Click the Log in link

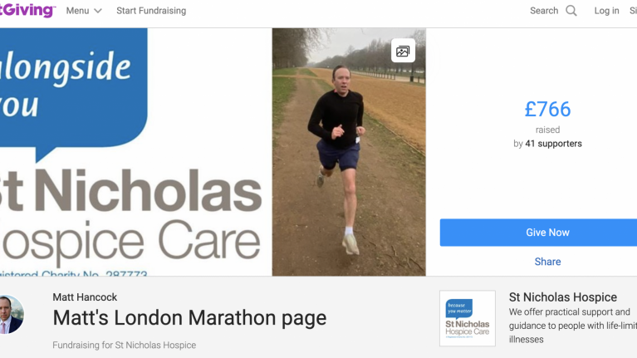tap(606, 11)
